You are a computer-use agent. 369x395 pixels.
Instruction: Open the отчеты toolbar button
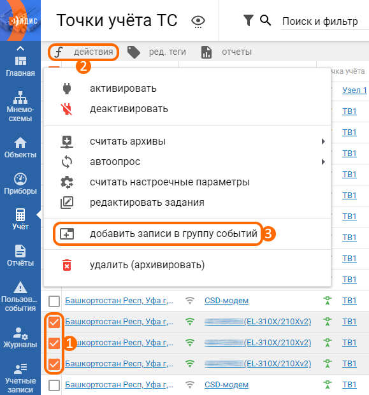point(226,52)
